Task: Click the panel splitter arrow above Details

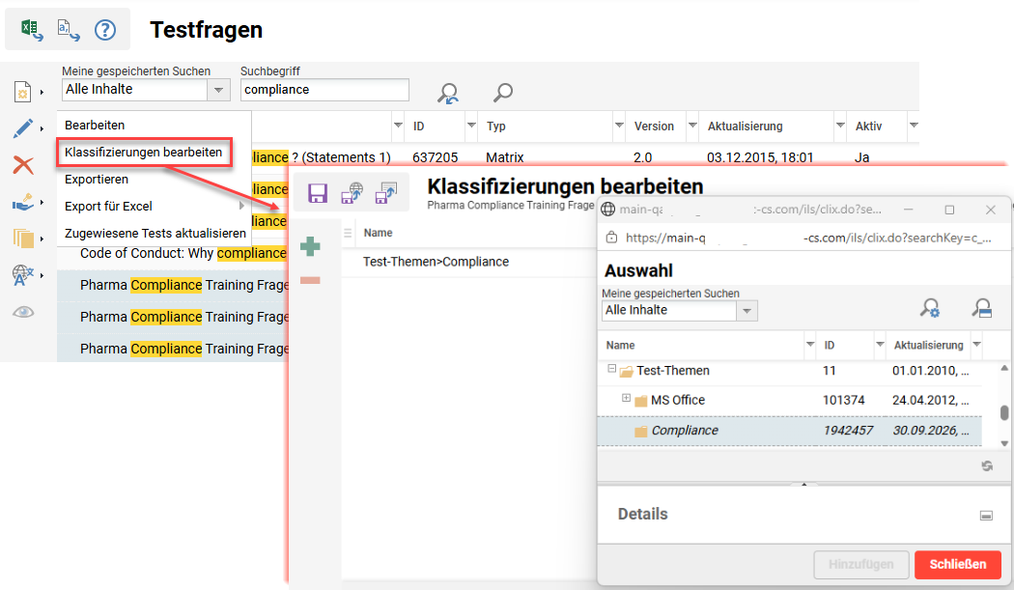Action: tap(803, 483)
